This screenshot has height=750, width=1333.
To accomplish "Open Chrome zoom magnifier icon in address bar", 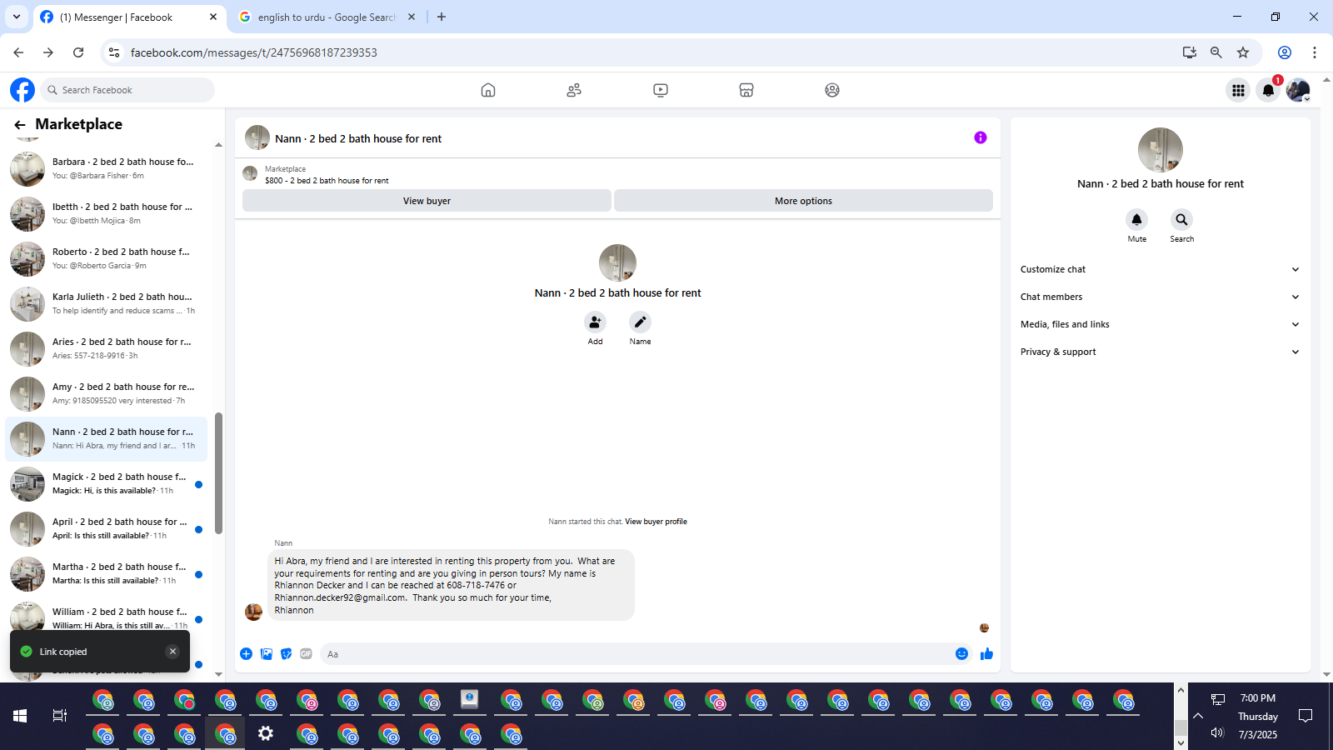I will (x=1216, y=52).
